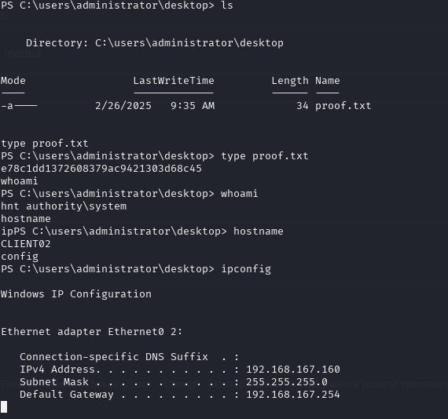Click the LastWriteTime column header
Viewport: 448px width, 419px height.
click(x=174, y=81)
